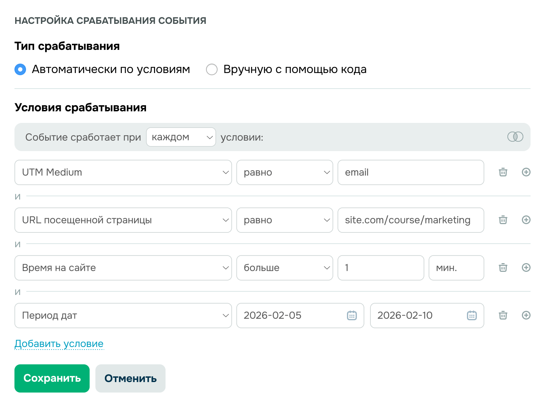545x407 pixels.
Task: Select Автоматически по условиям option
Action: 20,69
